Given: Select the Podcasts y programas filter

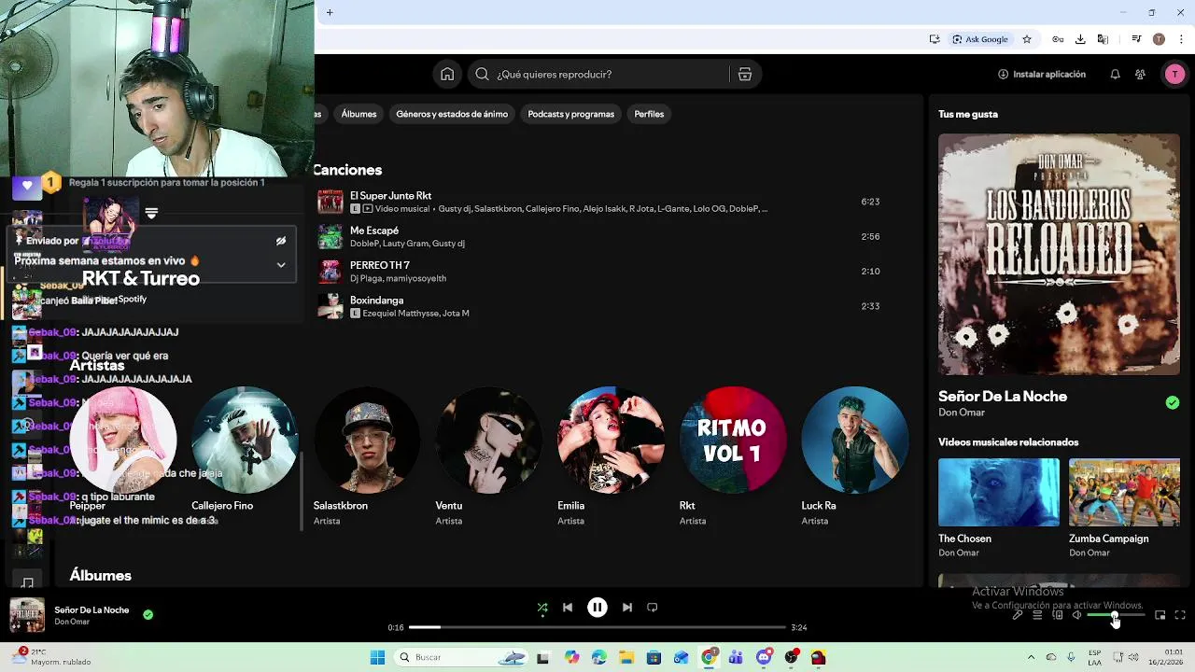Looking at the screenshot, I should tap(571, 114).
